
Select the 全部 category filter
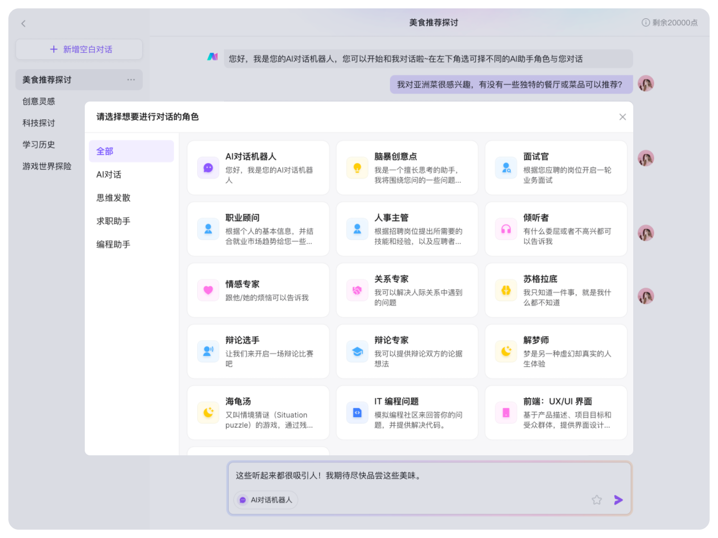[x=131, y=151]
